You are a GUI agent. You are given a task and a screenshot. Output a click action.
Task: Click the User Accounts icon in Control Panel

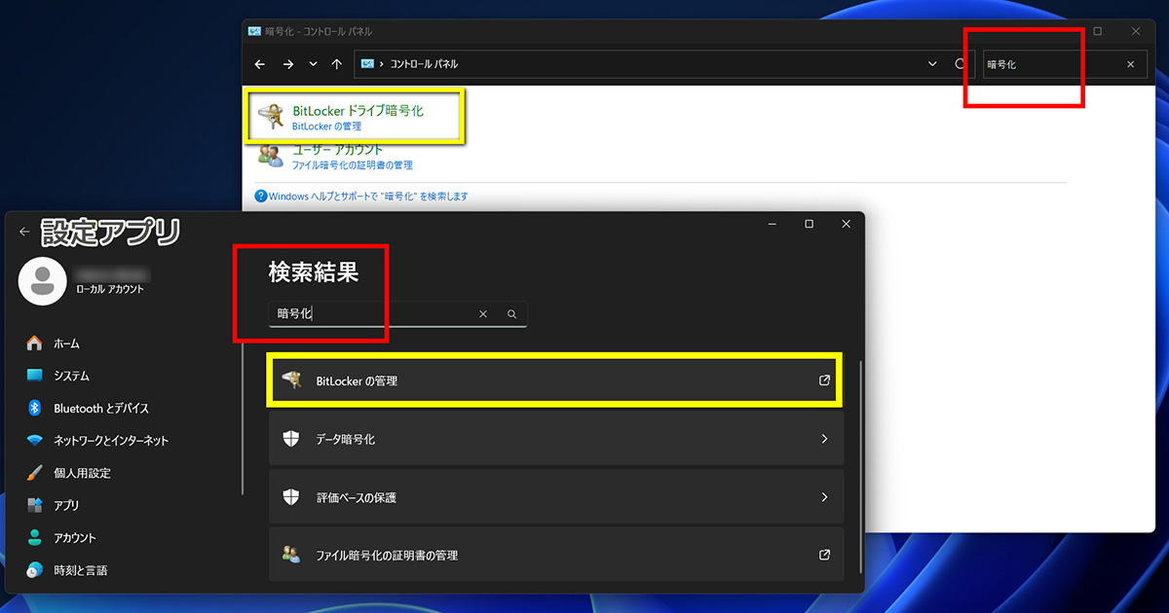(x=271, y=157)
